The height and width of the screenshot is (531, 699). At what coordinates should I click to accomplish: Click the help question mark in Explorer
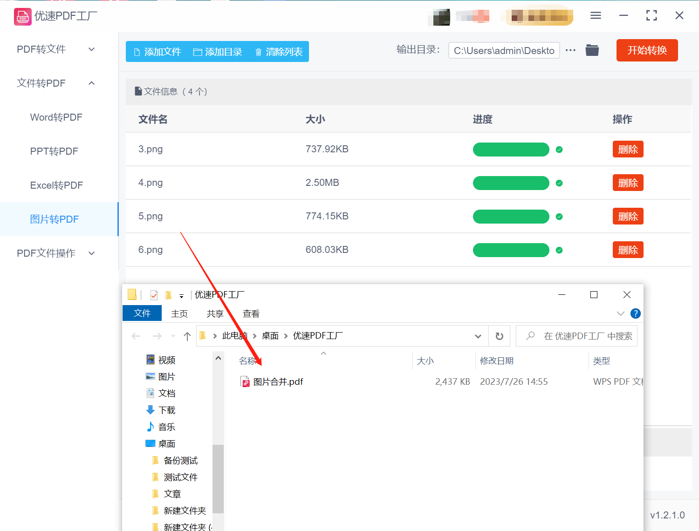(635, 313)
